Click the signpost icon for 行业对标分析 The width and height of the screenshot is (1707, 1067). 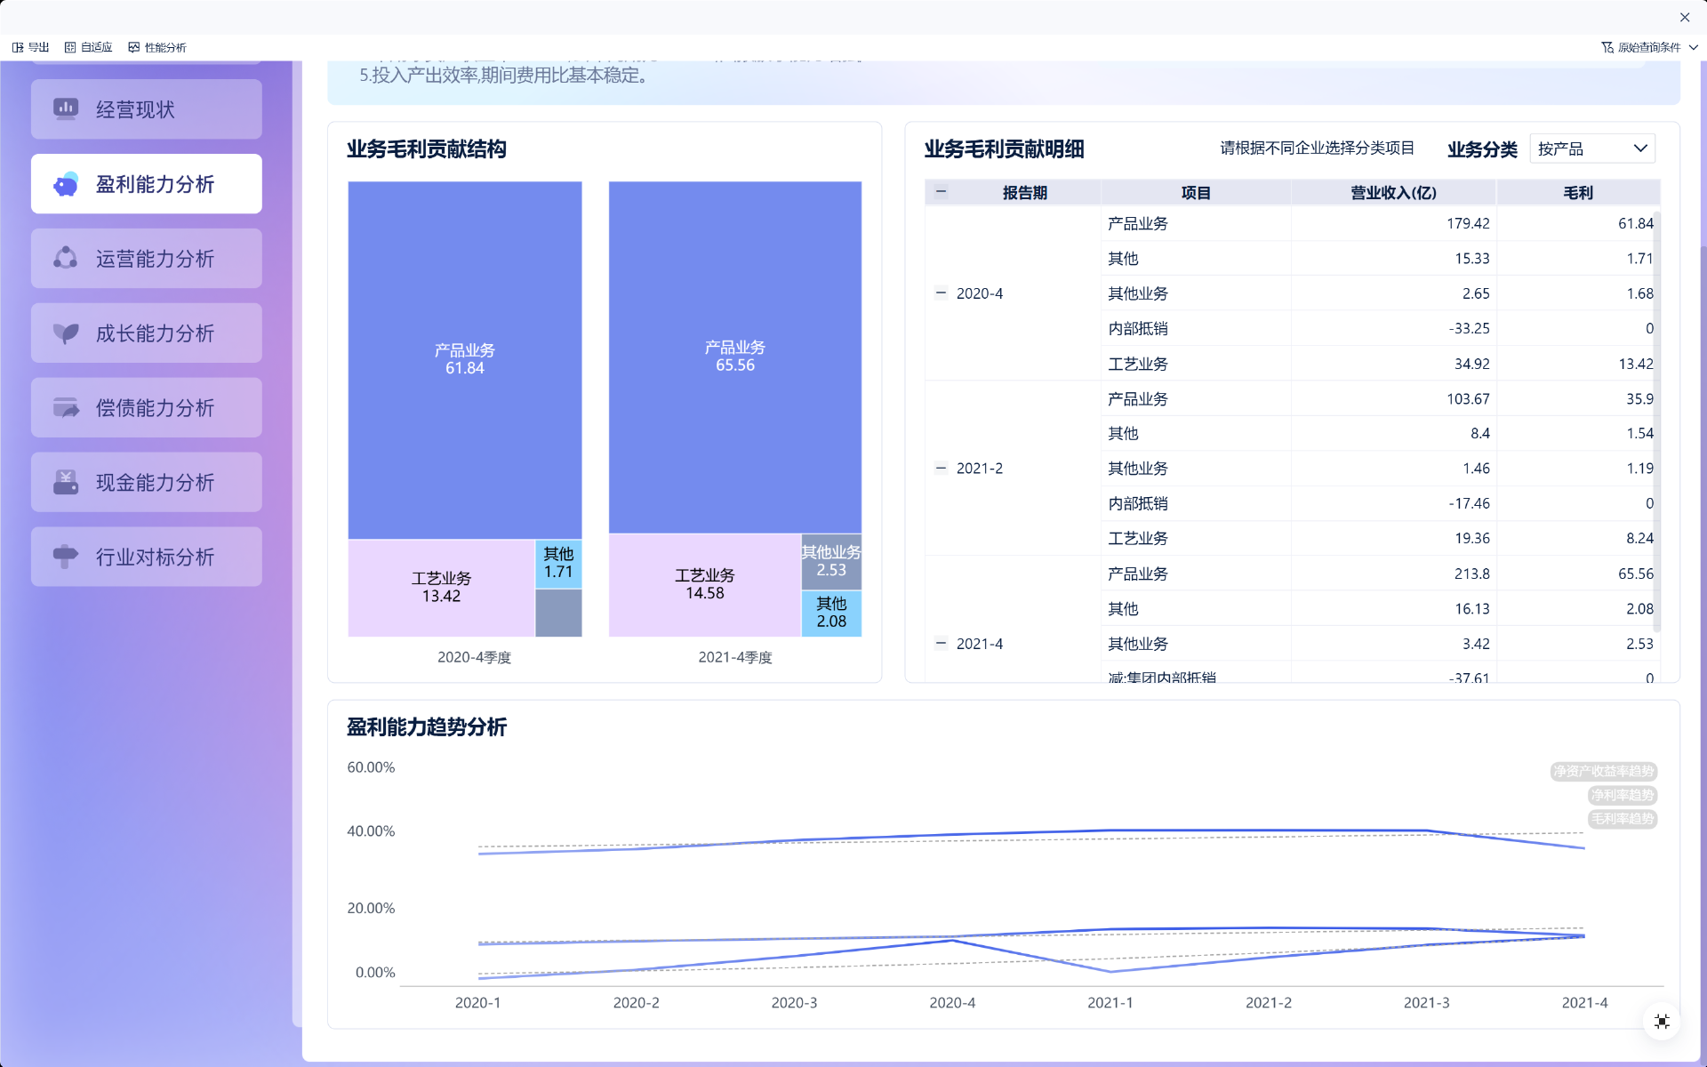tap(66, 558)
